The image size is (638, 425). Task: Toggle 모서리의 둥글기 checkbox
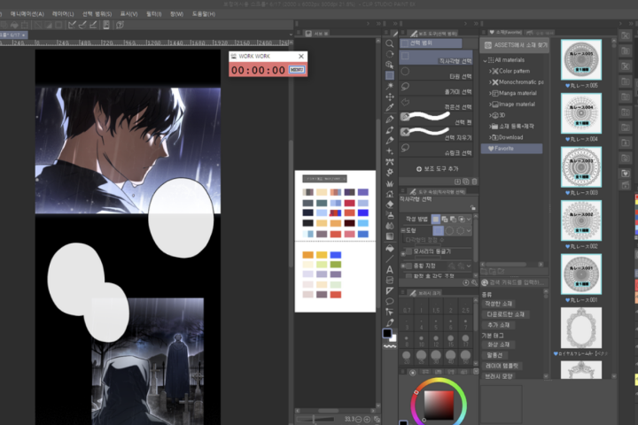coord(408,251)
